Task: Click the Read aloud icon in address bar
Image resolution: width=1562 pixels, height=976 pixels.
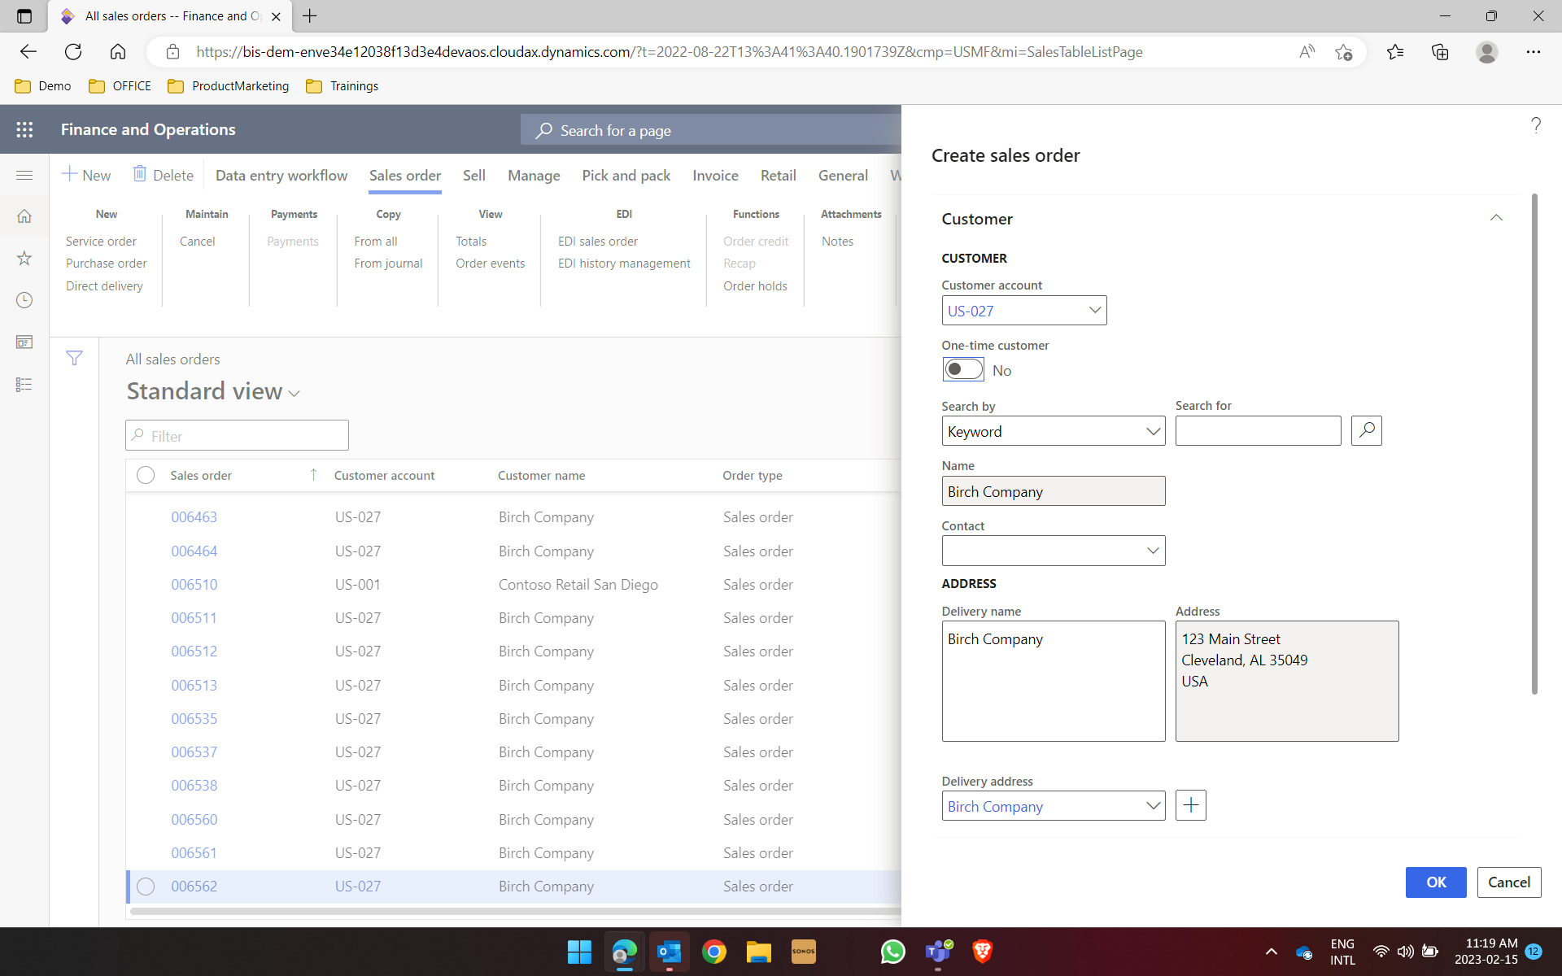Action: click(x=1307, y=52)
